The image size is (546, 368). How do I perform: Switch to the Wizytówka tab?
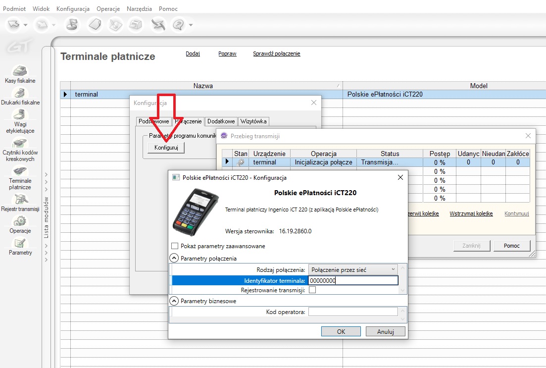253,121
